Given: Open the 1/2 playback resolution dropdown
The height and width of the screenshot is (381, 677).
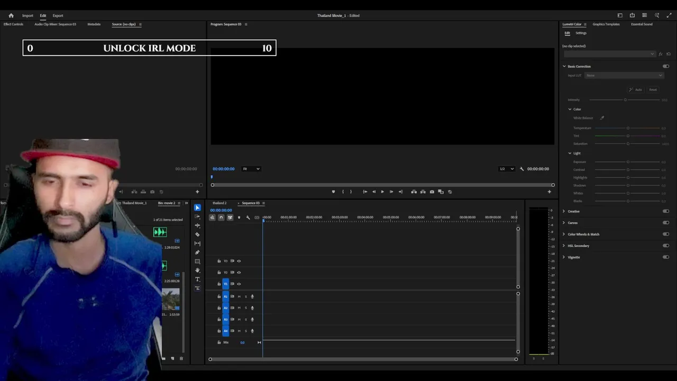Looking at the screenshot, I should pyautogui.click(x=507, y=169).
